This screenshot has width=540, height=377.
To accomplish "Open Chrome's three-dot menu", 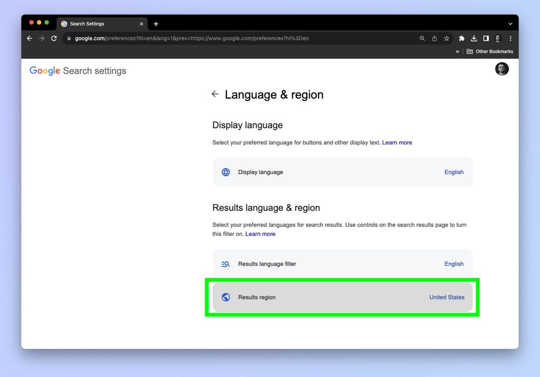I will [x=510, y=38].
